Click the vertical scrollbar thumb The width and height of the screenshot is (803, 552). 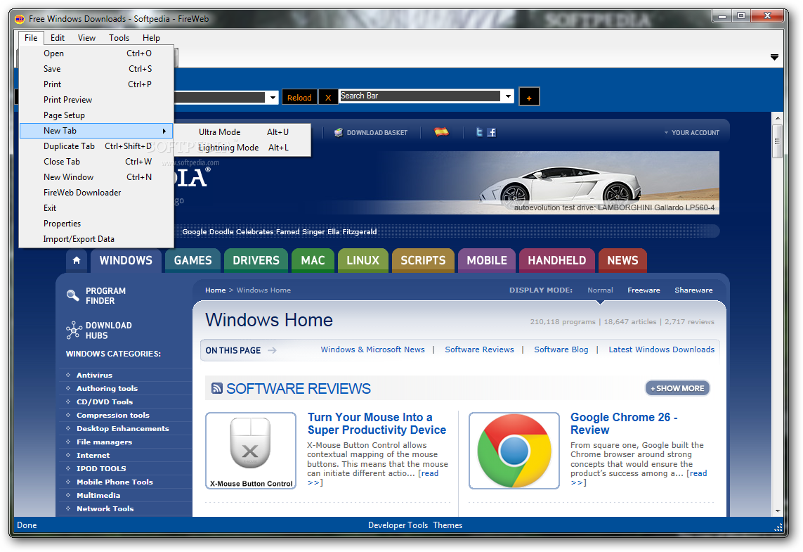tap(778, 141)
